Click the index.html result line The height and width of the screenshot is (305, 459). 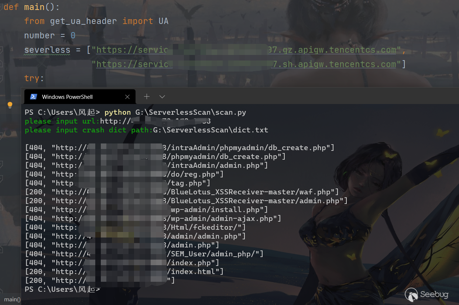[x=124, y=271]
